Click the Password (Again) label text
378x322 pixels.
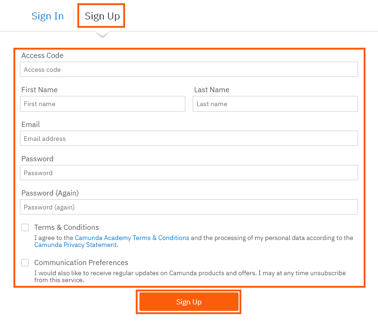[x=50, y=193]
